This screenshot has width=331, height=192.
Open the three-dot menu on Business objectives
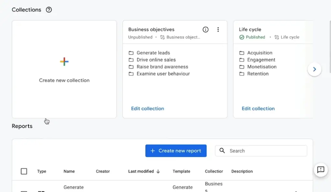point(218,29)
